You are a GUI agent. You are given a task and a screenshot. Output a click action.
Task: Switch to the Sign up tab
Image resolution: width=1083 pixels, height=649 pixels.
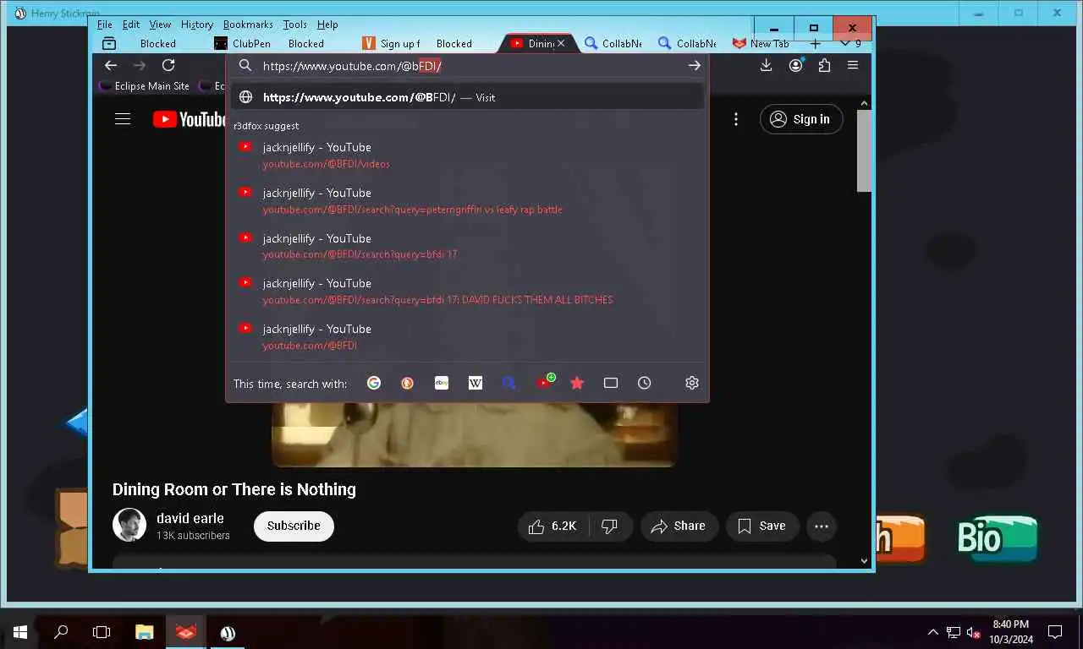point(392,43)
